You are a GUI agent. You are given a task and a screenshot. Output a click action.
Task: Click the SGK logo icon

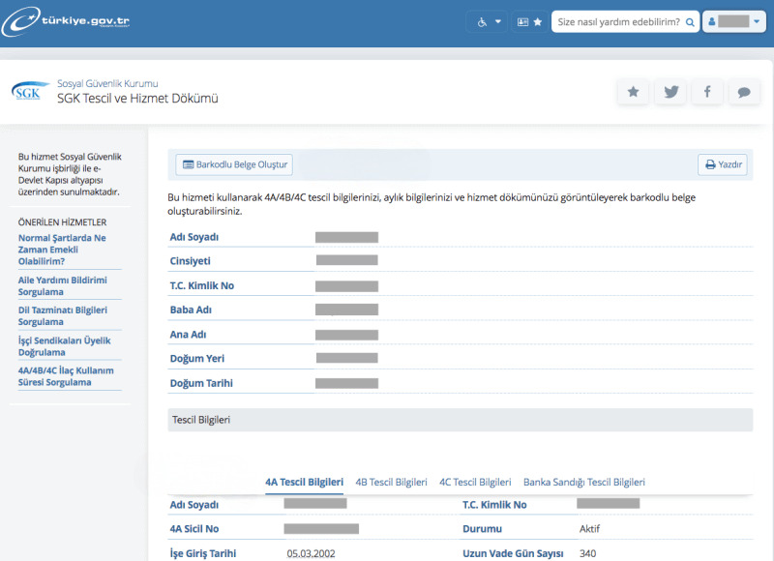[27, 91]
